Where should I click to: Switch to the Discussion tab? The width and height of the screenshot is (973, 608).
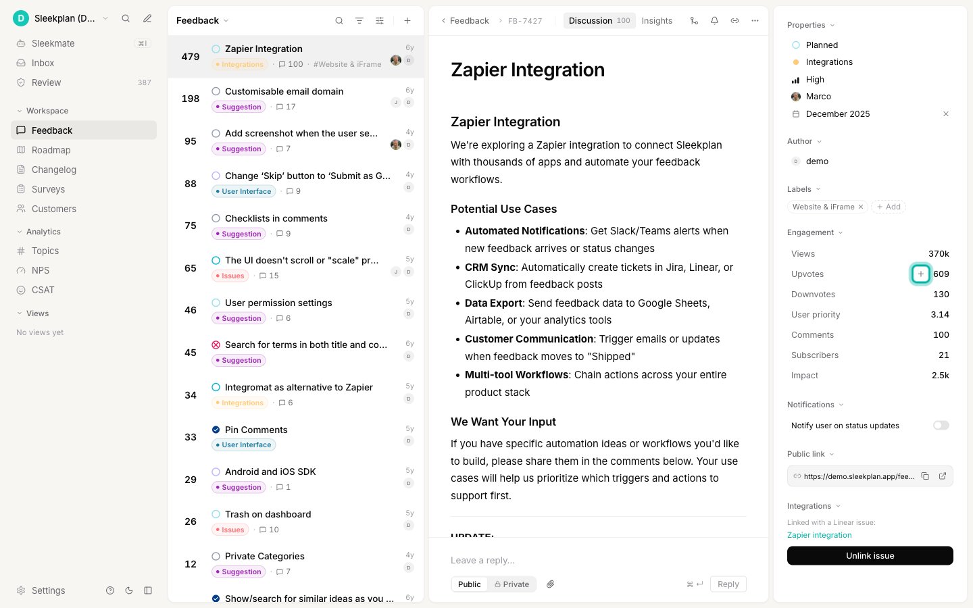pyautogui.click(x=599, y=21)
